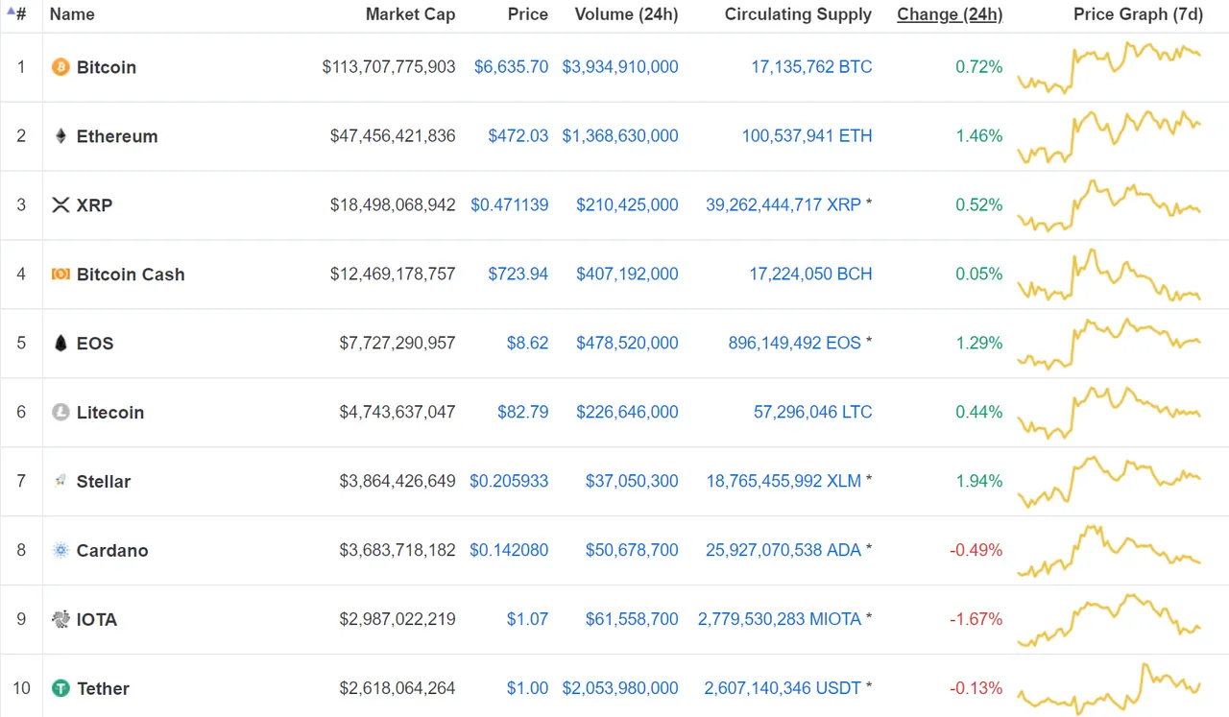1229x717 pixels.
Task: Sort the table by Price header
Action: click(x=527, y=14)
